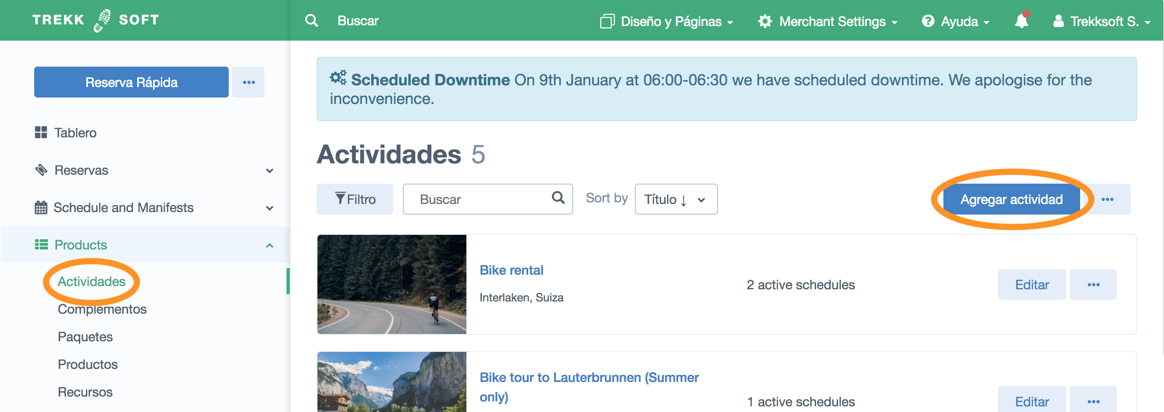
Task: Click the Schedule and Manifests calendar icon
Action: [x=41, y=208]
